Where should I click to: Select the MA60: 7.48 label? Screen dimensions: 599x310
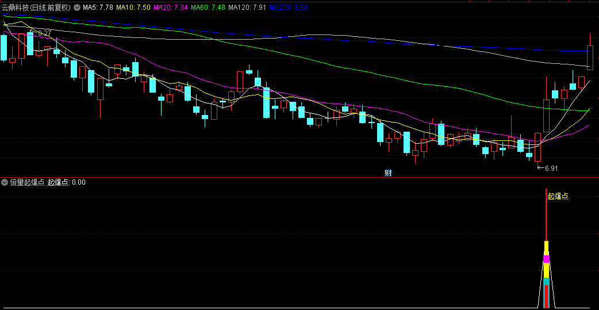208,7
